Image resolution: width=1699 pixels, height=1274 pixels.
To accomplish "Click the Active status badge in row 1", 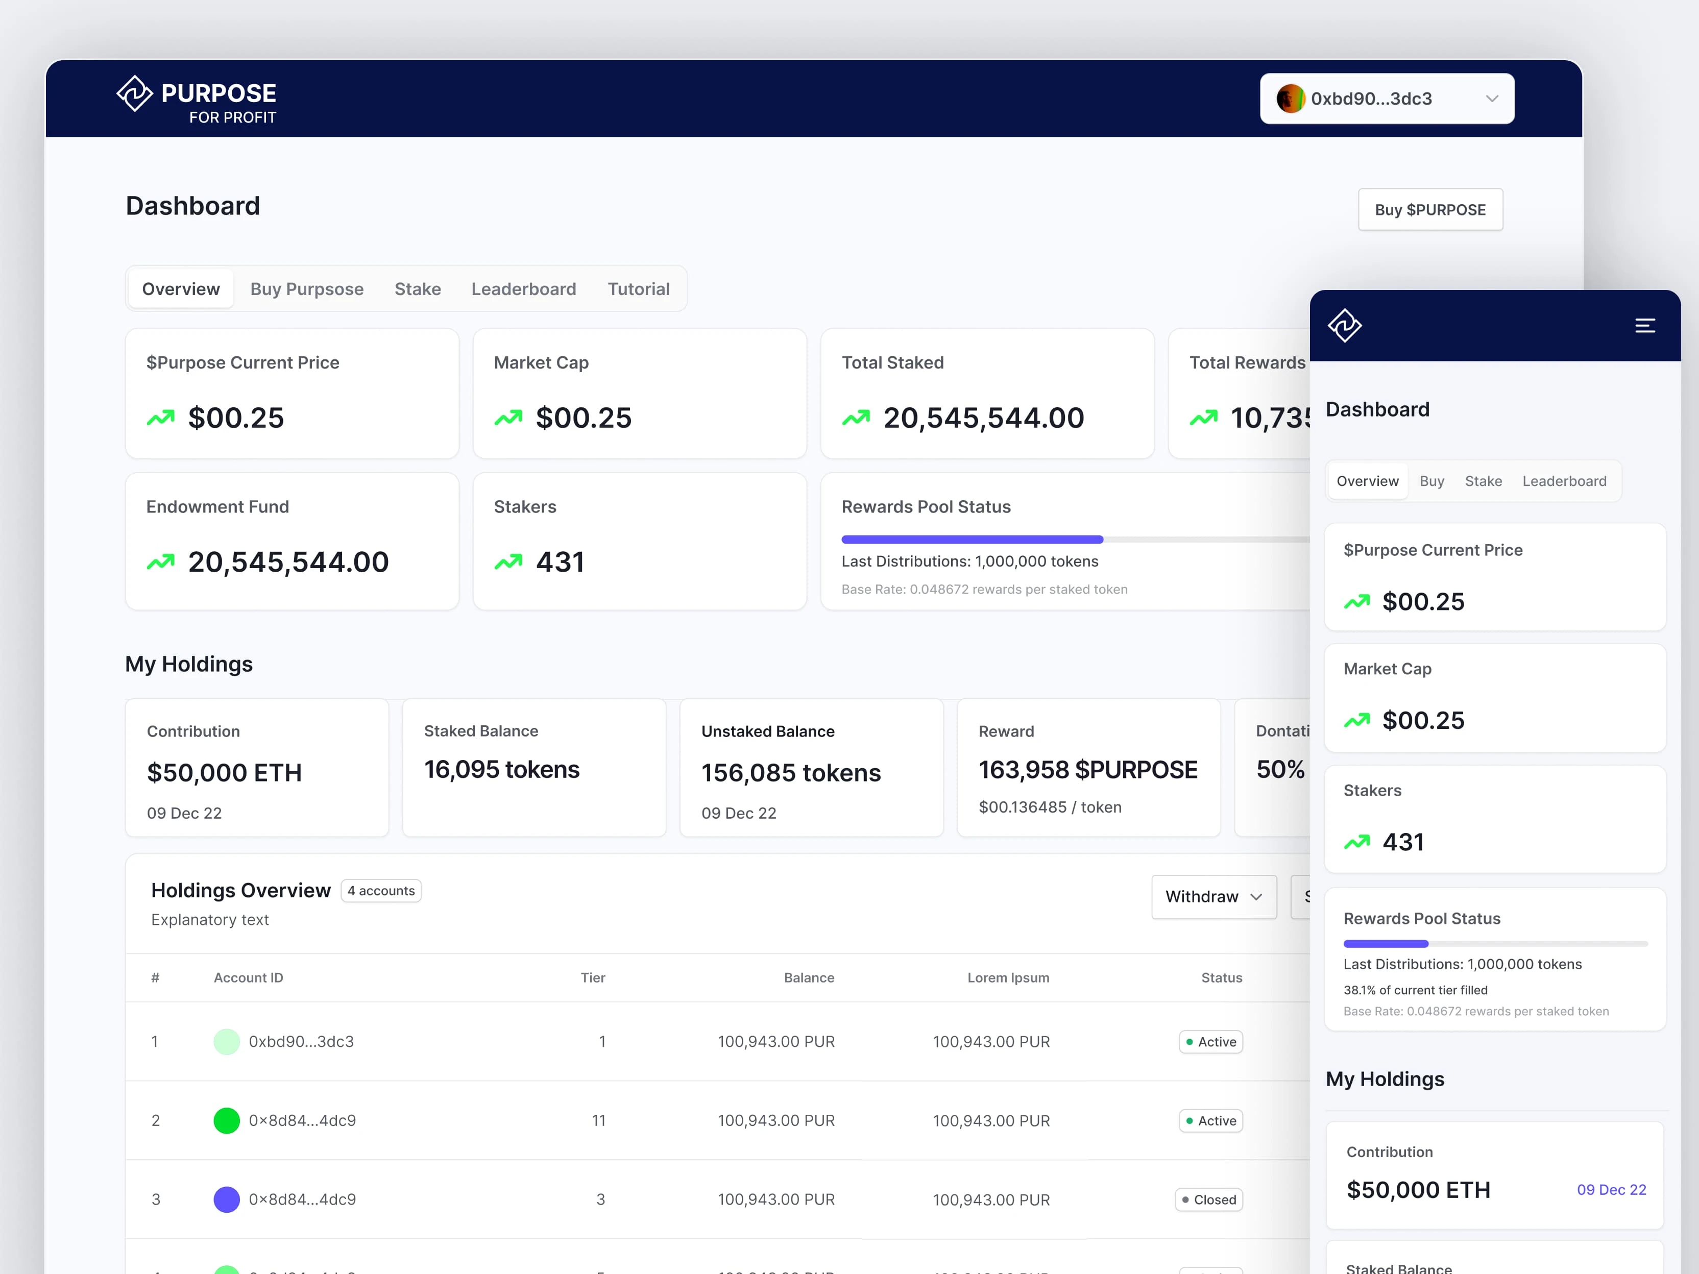I will point(1210,1042).
